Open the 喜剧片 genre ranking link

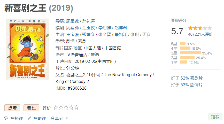coord(197,78)
